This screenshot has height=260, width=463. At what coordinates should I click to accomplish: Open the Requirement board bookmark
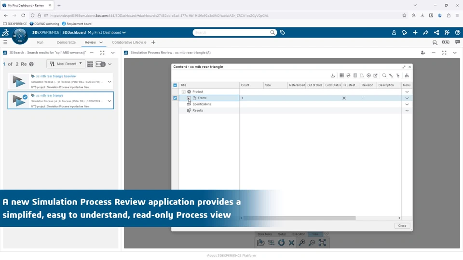point(77,24)
